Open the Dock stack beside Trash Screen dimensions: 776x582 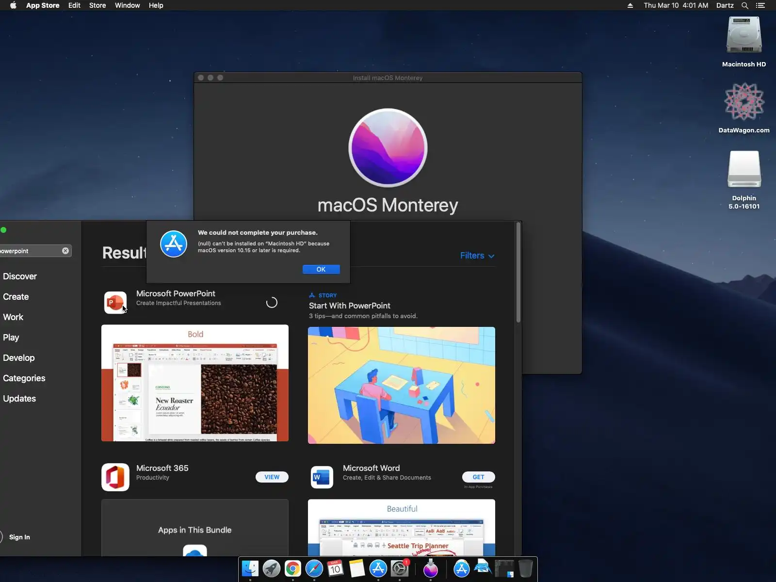pyautogui.click(x=504, y=568)
